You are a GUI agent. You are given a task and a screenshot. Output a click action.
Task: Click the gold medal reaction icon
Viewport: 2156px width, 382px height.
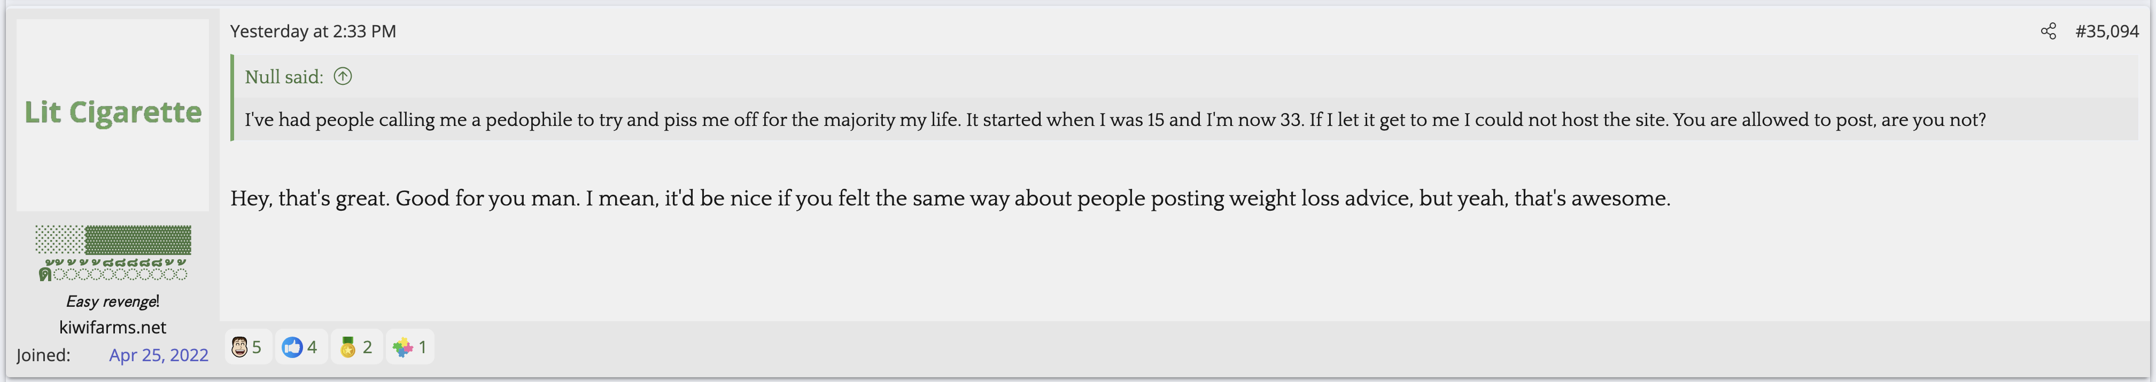point(348,347)
